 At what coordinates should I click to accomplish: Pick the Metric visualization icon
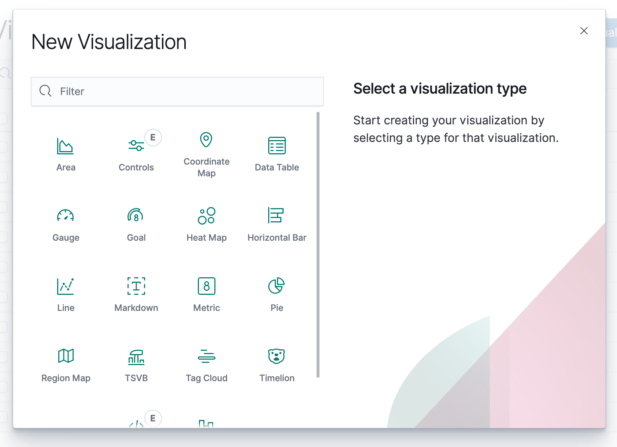pos(207,286)
